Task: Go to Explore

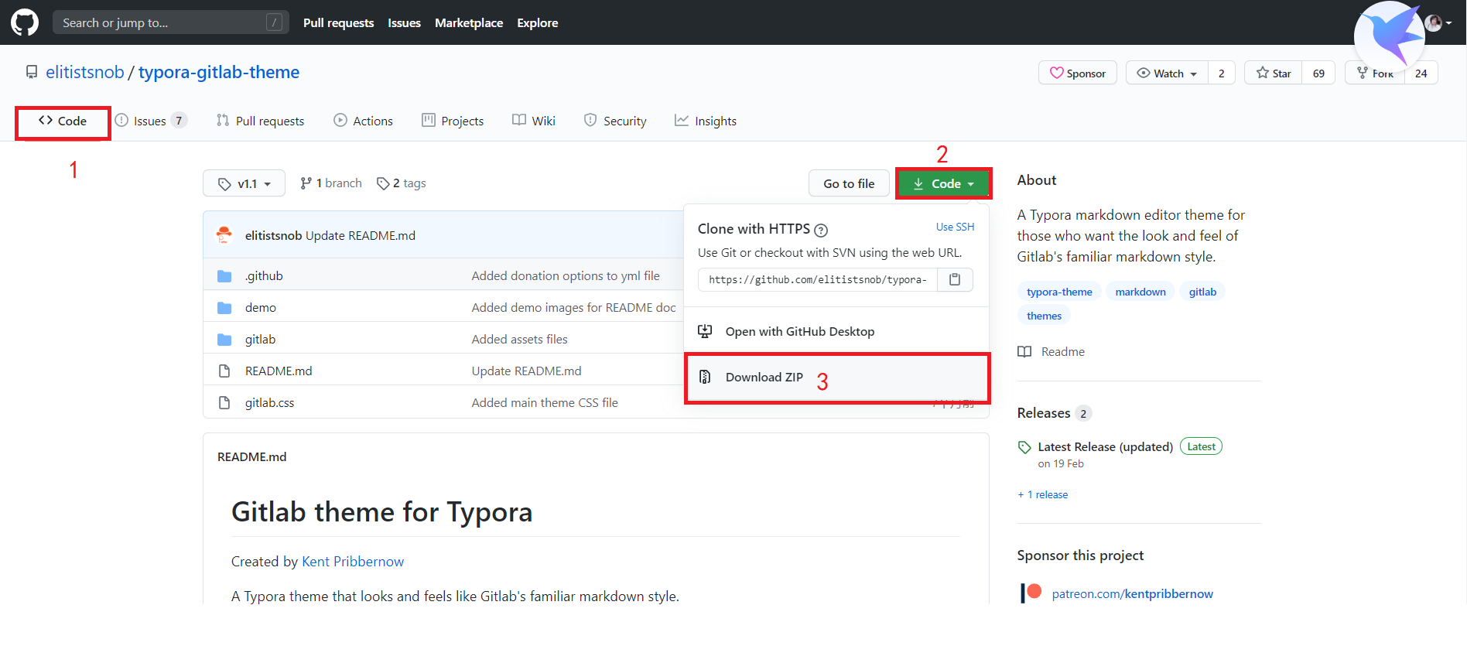Action: 538,22
